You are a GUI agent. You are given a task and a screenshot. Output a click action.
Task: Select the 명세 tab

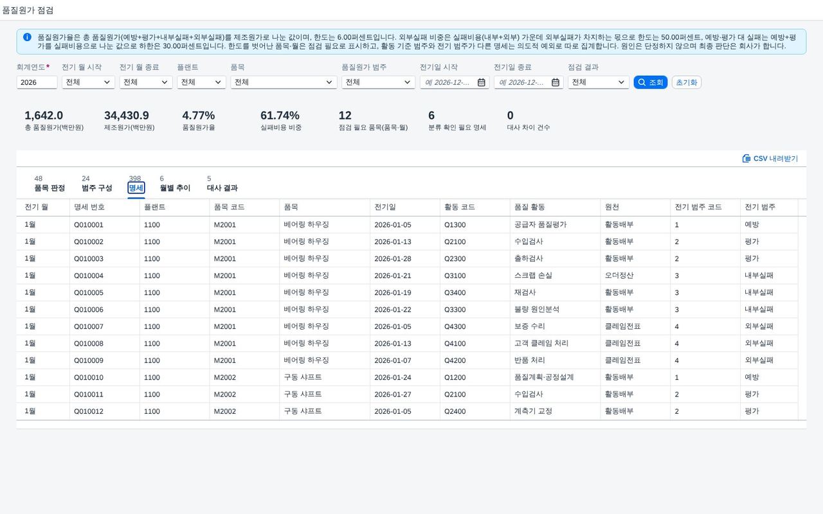[136, 188]
